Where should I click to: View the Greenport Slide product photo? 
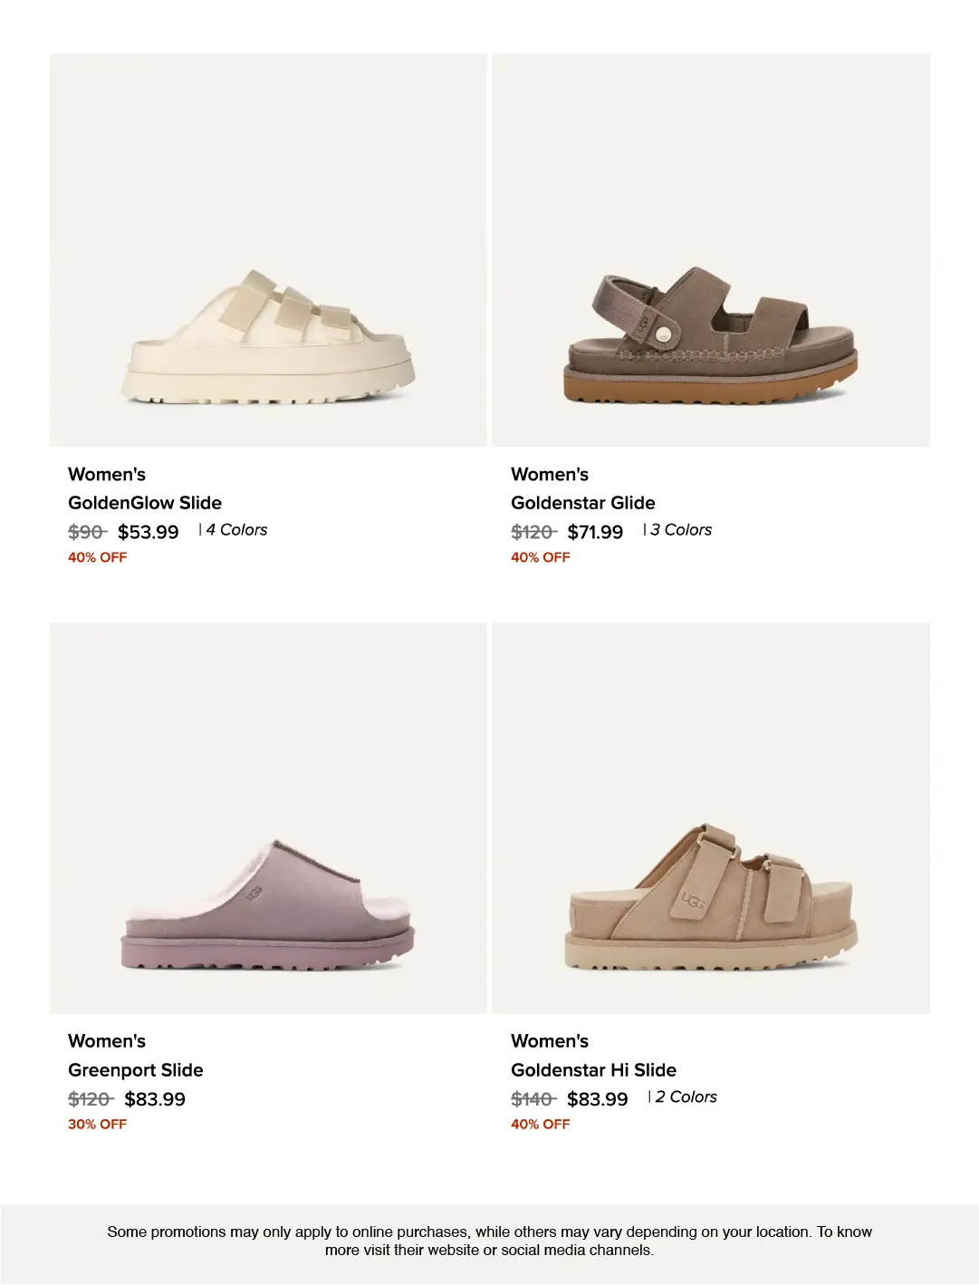[268, 818]
